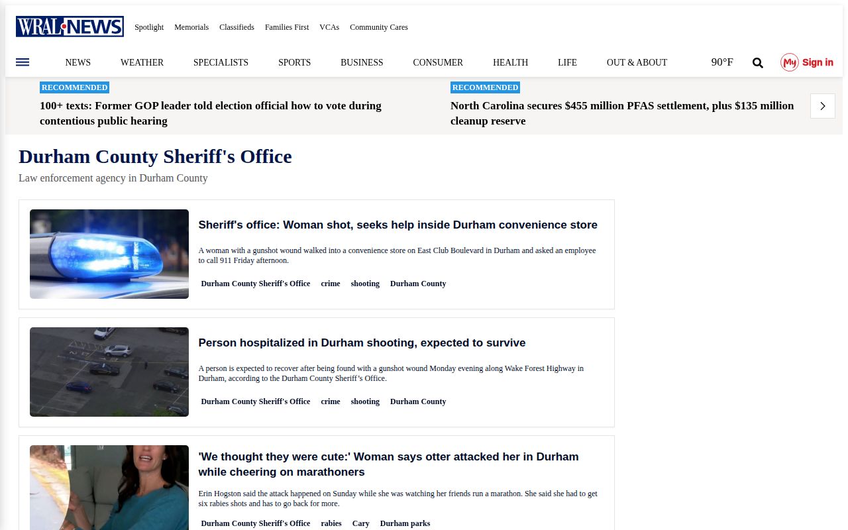Select the crime tag on hospitalized story

click(x=331, y=401)
